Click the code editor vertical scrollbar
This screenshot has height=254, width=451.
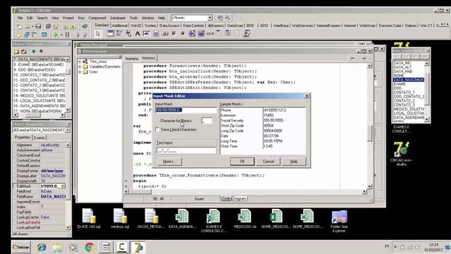369,126
